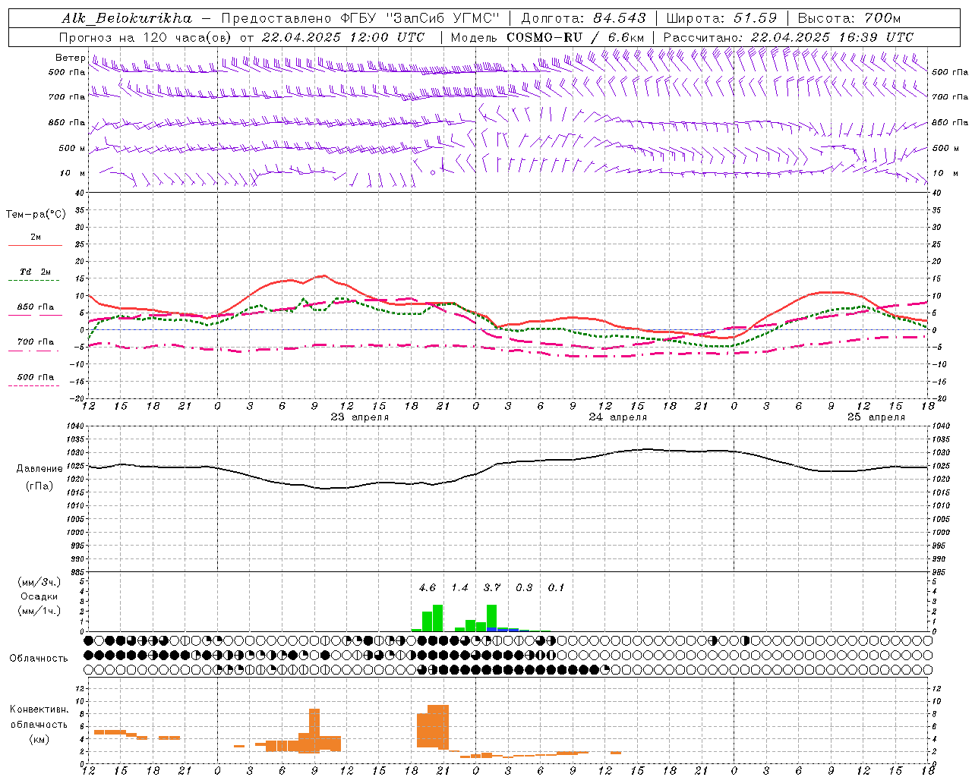Click the 850 гПа temperature legend entry
The height and width of the screenshot is (777, 972).
36,307
